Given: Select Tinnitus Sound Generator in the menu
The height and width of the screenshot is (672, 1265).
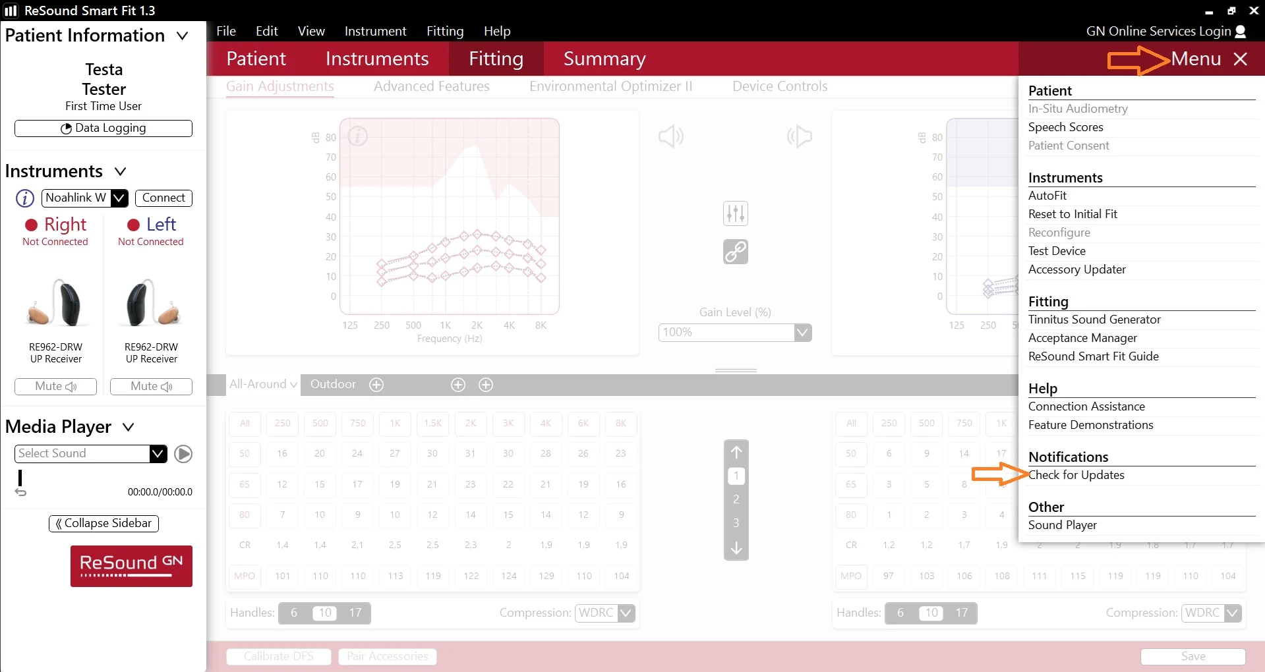Looking at the screenshot, I should pyautogui.click(x=1094, y=320).
